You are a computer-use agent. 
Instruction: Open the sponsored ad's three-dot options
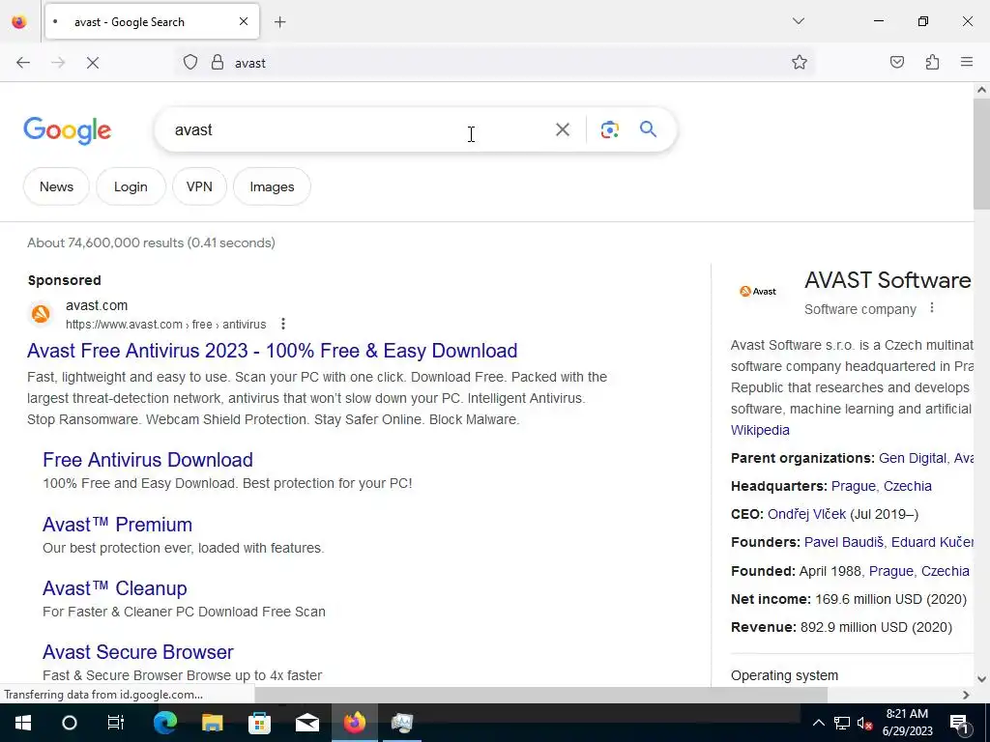283,324
